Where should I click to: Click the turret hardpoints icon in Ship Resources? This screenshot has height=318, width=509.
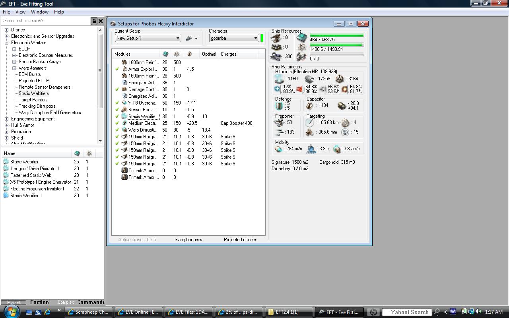[276, 38]
